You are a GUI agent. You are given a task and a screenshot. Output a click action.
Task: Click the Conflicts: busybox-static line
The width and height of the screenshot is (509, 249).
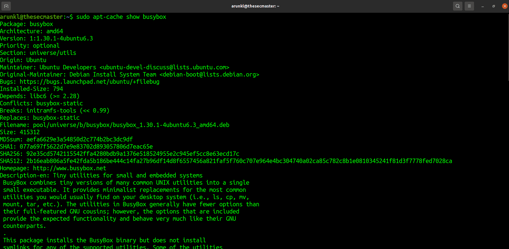[x=42, y=103]
